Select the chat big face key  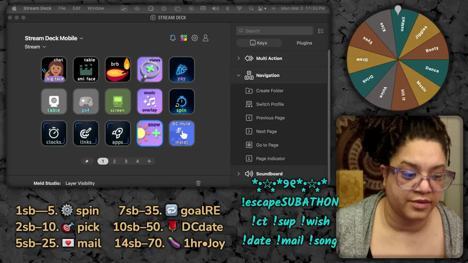[54, 69]
